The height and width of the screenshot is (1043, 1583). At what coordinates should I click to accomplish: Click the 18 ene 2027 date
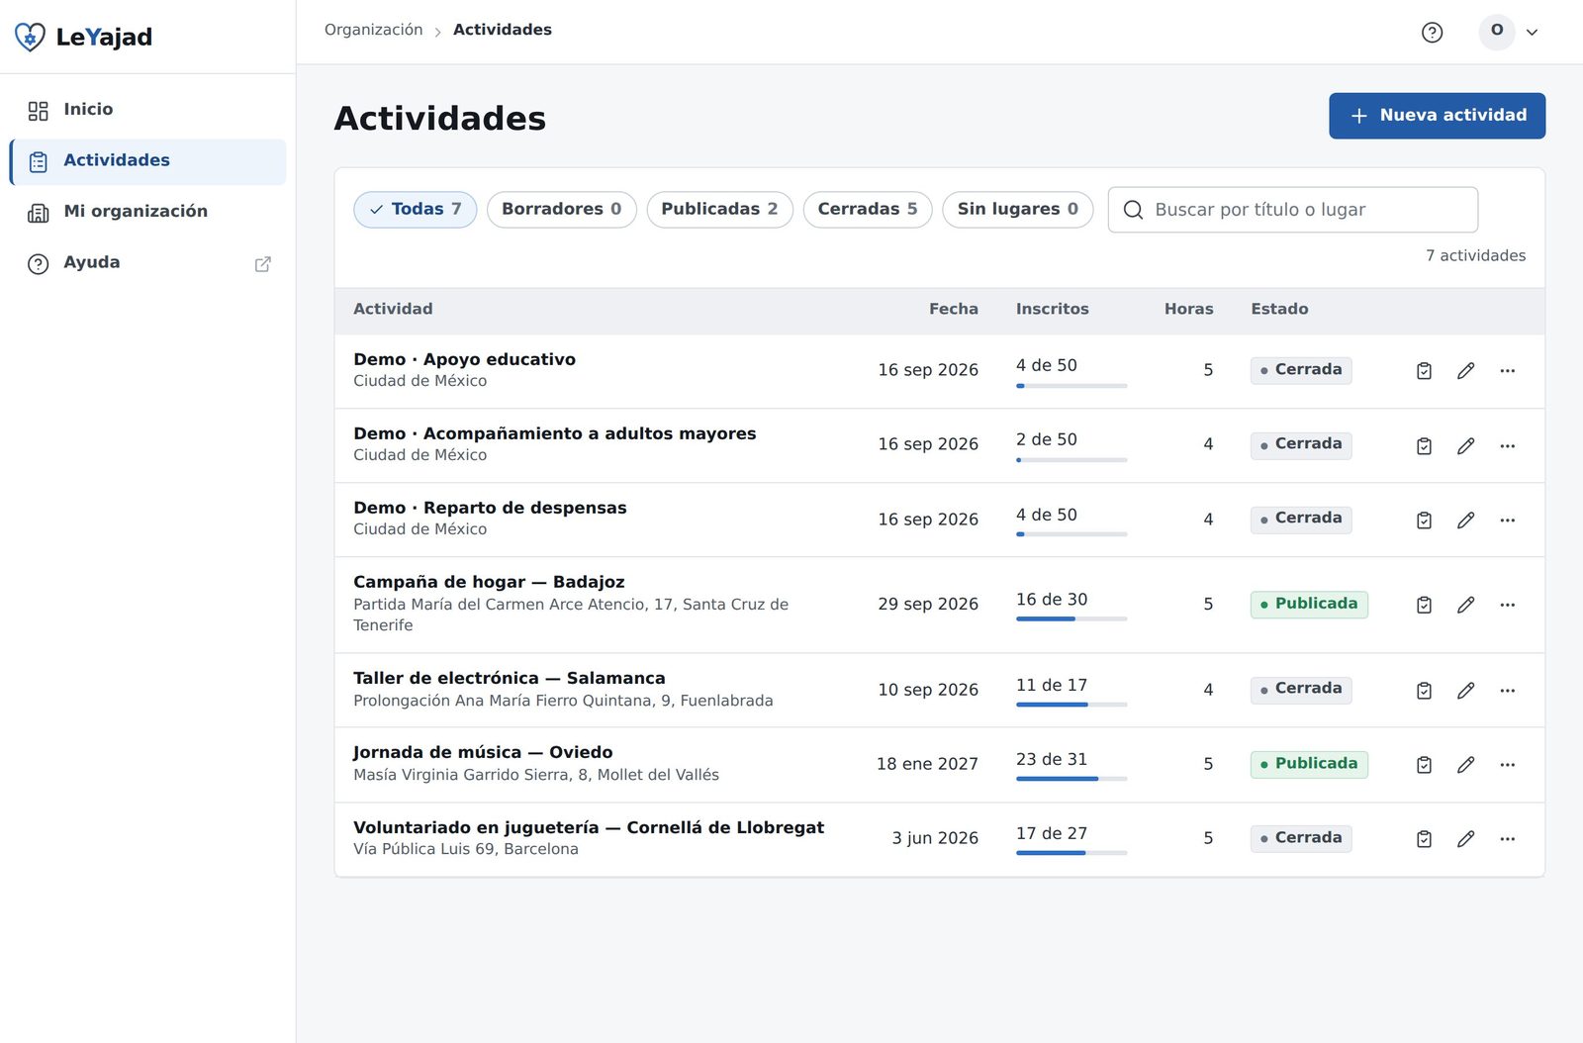927,764
